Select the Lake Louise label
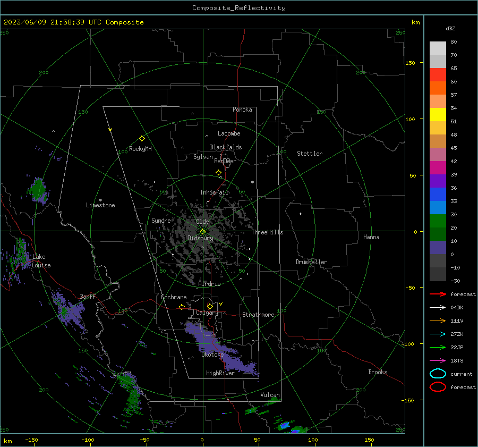The width and height of the screenshot is (478, 447). pyautogui.click(x=41, y=261)
